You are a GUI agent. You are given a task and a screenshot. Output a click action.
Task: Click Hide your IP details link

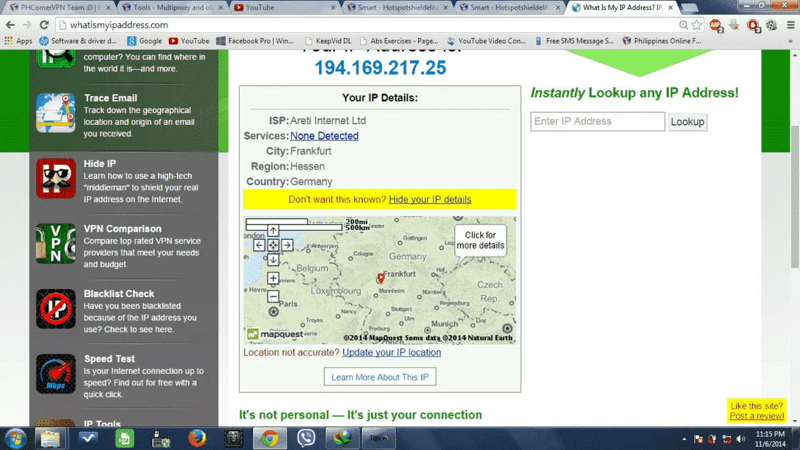point(429,200)
